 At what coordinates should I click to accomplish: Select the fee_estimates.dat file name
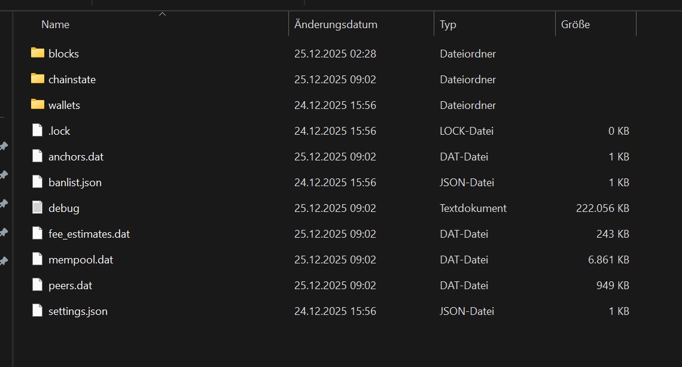tap(89, 234)
